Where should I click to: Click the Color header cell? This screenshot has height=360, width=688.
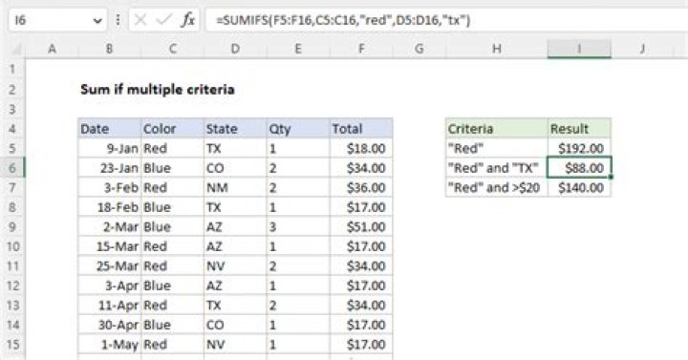172,129
